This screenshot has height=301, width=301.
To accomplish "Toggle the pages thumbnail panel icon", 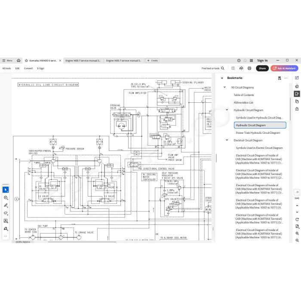I will 297,101.
